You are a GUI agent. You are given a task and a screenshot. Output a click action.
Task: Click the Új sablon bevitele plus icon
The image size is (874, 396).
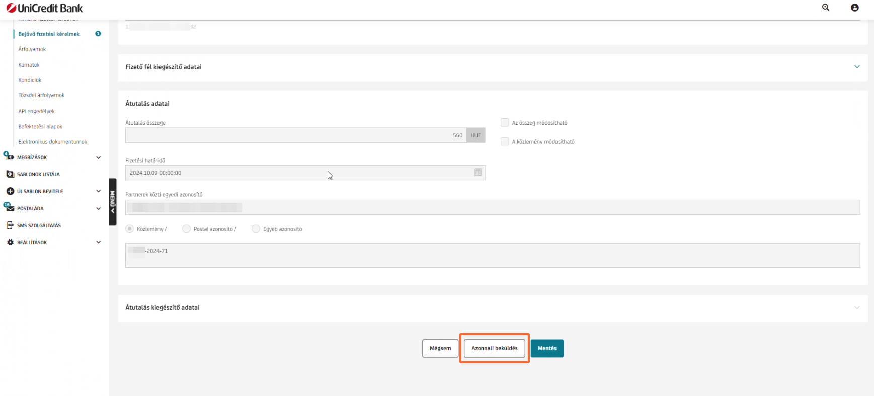(10, 191)
